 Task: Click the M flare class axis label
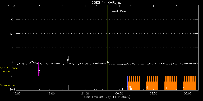click(12, 34)
